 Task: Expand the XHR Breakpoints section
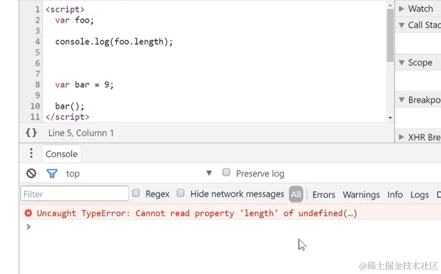(402, 137)
